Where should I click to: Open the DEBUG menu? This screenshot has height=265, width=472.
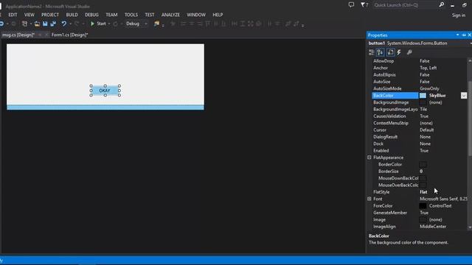[x=91, y=15]
